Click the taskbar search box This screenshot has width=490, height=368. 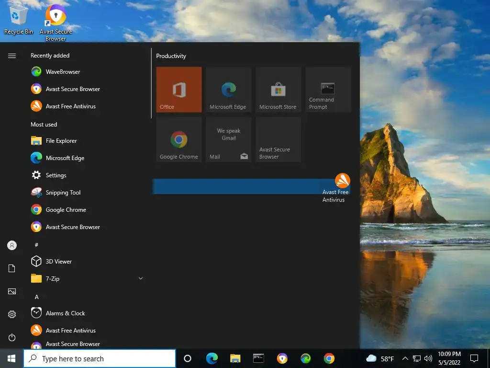click(x=100, y=358)
